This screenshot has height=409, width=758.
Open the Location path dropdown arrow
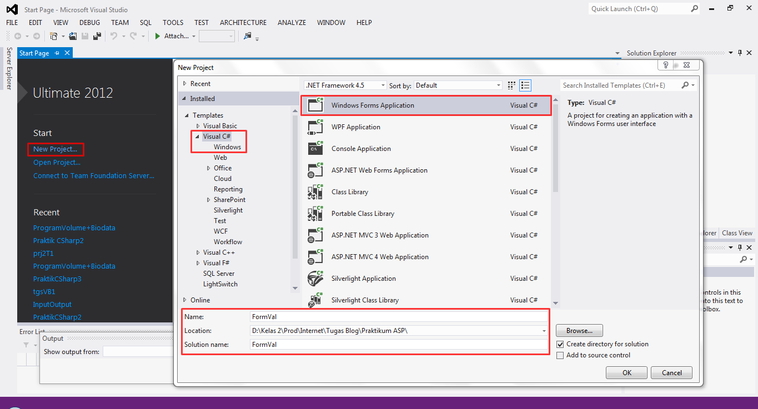pos(544,331)
